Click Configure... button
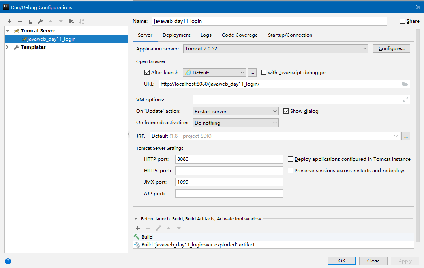Screen dimensions: 424x268 tap(391, 48)
